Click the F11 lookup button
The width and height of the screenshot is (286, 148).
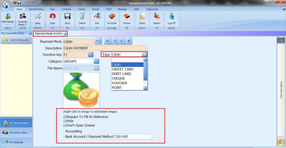click(98, 41)
